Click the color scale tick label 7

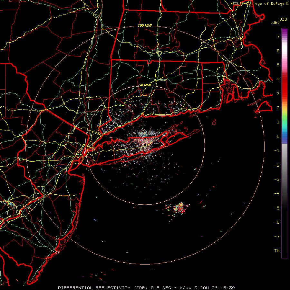278,36
